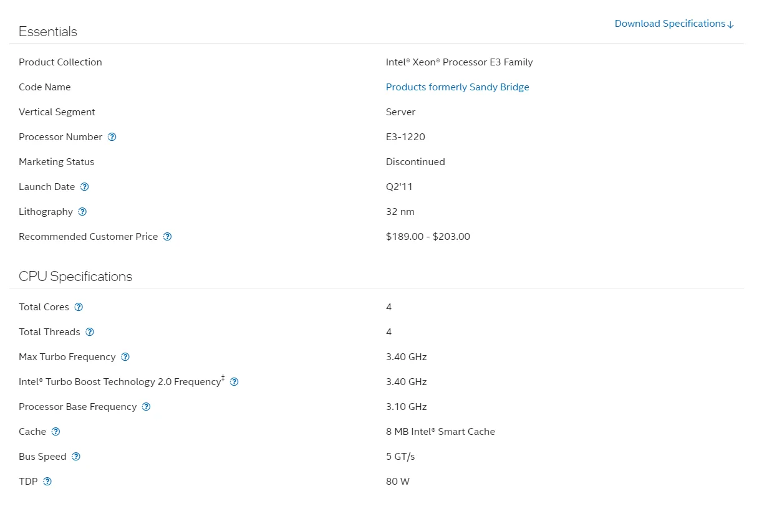Screen dimensions: 777x514
Task: Click Bus Speed question mark icon
Action: point(76,457)
